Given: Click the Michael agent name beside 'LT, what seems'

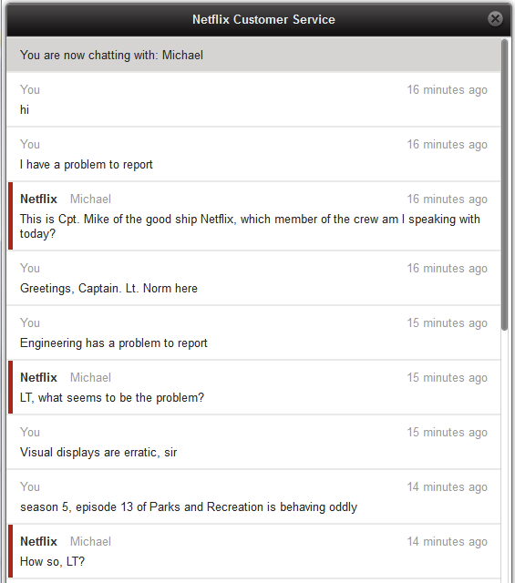Looking at the screenshot, I should tap(90, 377).
